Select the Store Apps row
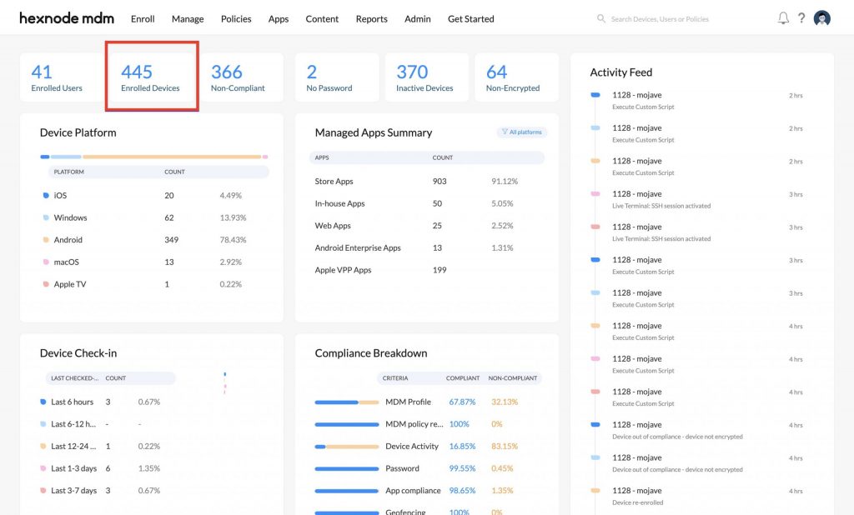Screen dimensions: 854x515 (x=427, y=182)
